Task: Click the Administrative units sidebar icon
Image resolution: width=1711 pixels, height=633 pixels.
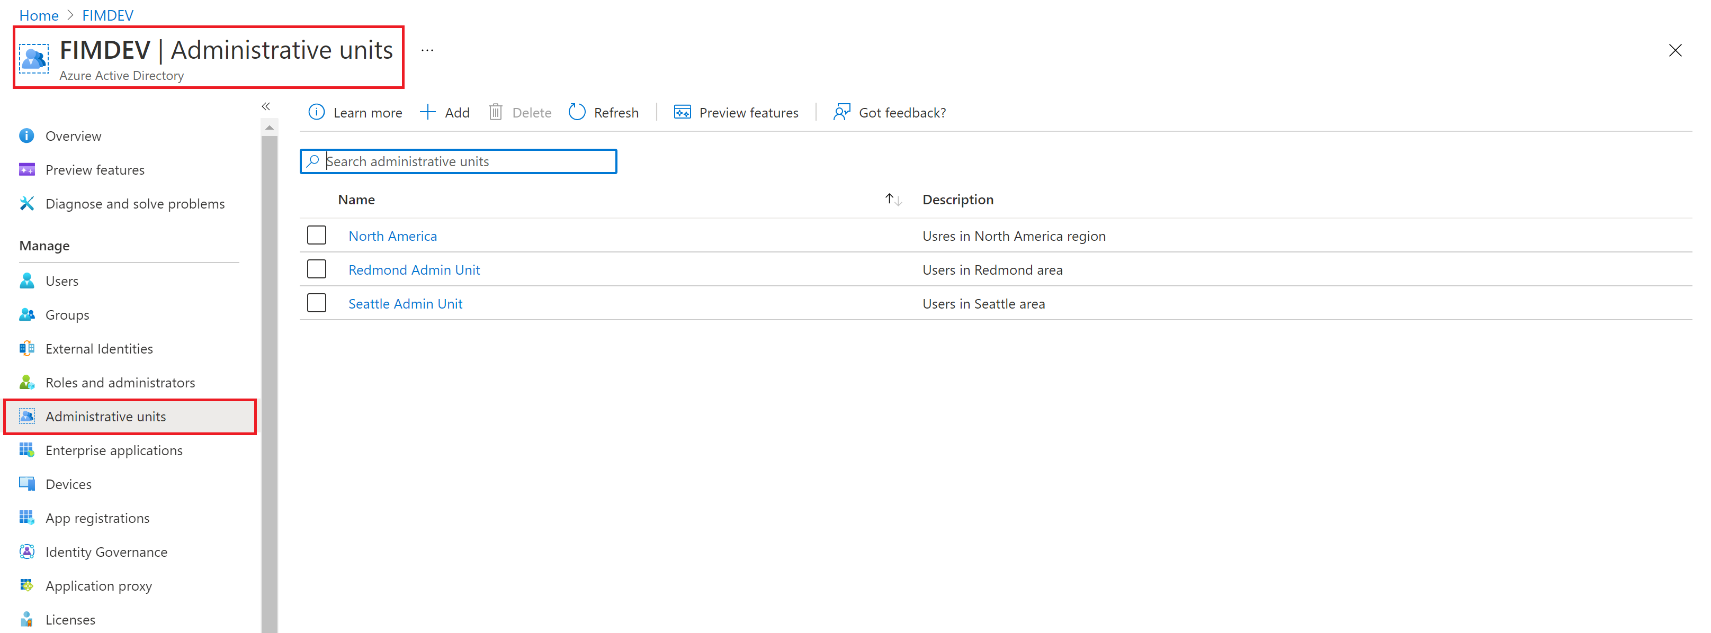Action: pyautogui.click(x=26, y=416)
